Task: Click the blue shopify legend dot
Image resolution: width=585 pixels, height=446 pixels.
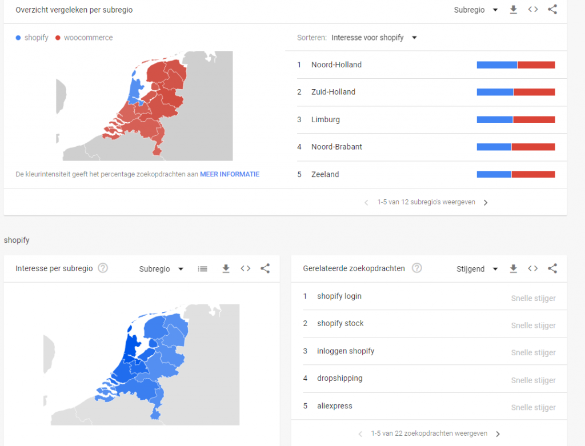Action: [x=18, y=38]
